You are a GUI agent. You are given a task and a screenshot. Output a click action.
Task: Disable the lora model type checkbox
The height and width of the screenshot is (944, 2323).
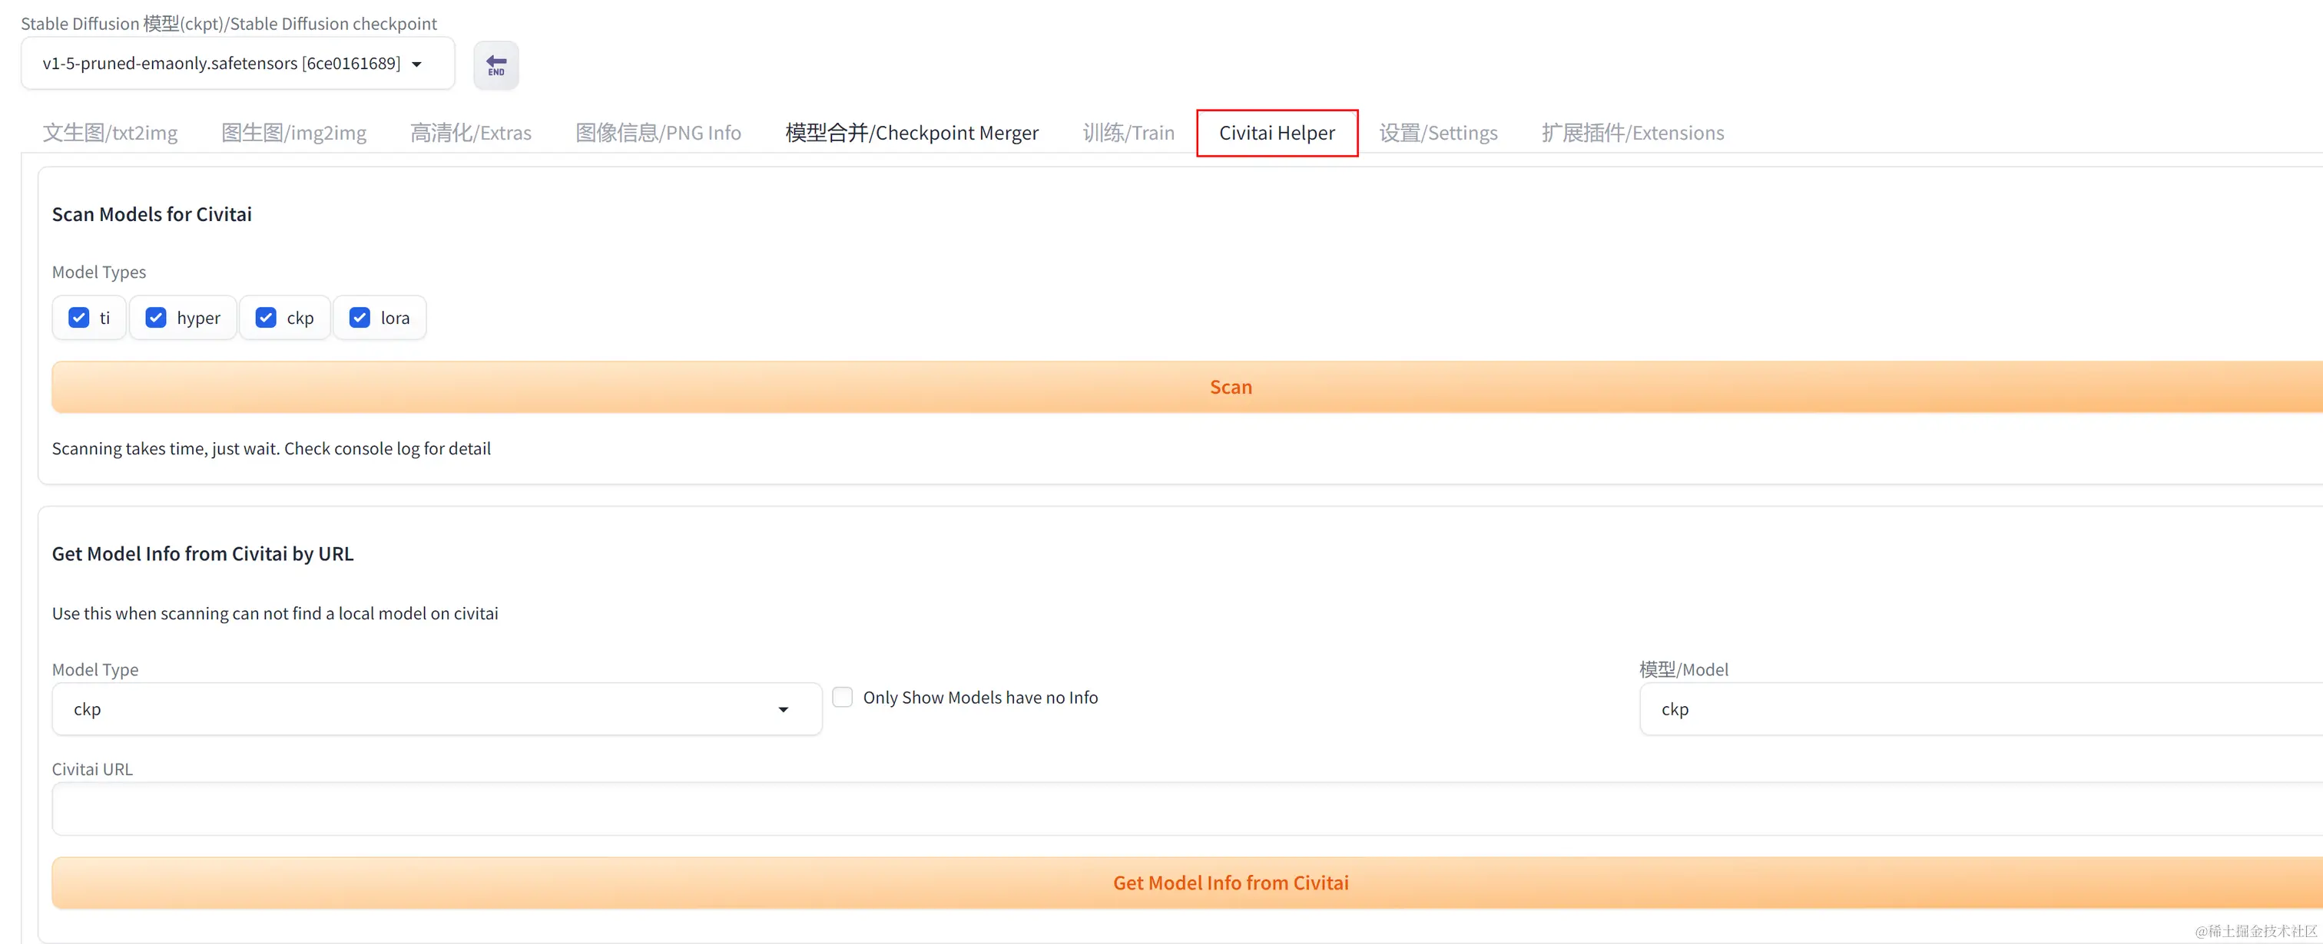(x=360, y=318)
